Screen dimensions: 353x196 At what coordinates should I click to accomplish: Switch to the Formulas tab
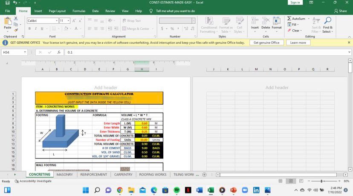click(x=79, y=11)
